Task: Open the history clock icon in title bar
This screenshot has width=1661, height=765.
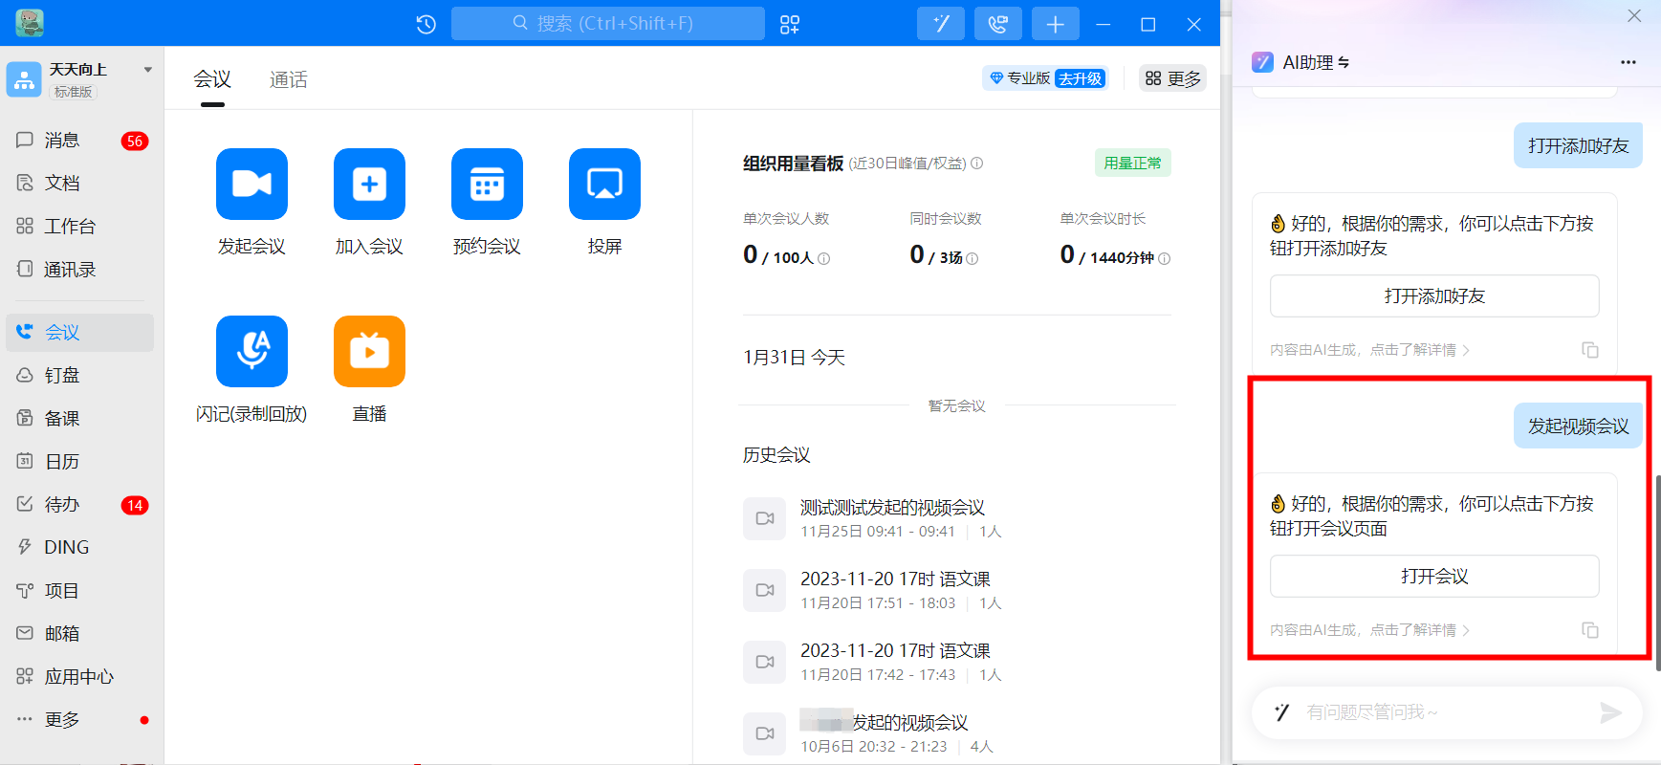Action: point(426,24)
